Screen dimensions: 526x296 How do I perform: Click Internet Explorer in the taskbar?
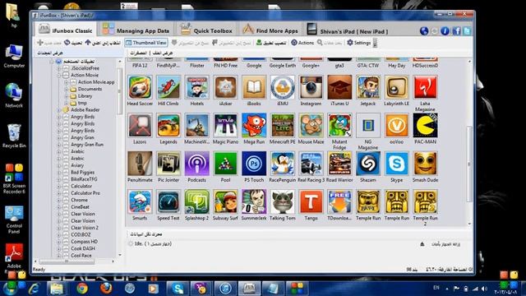[35, 289]
